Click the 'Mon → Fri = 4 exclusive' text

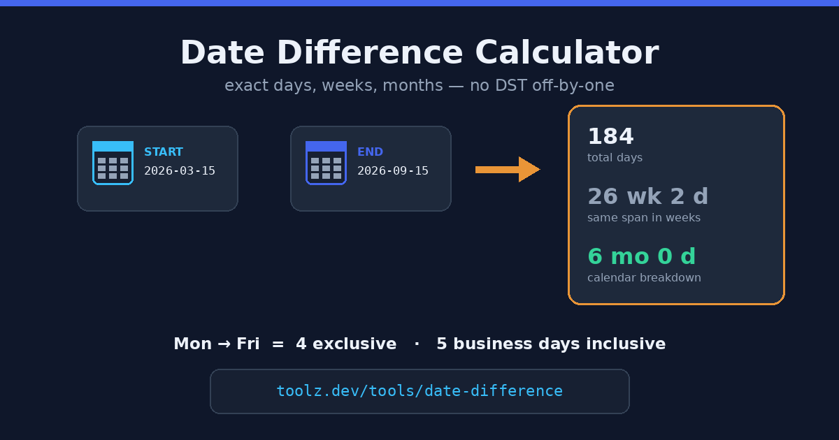point(285,344)
